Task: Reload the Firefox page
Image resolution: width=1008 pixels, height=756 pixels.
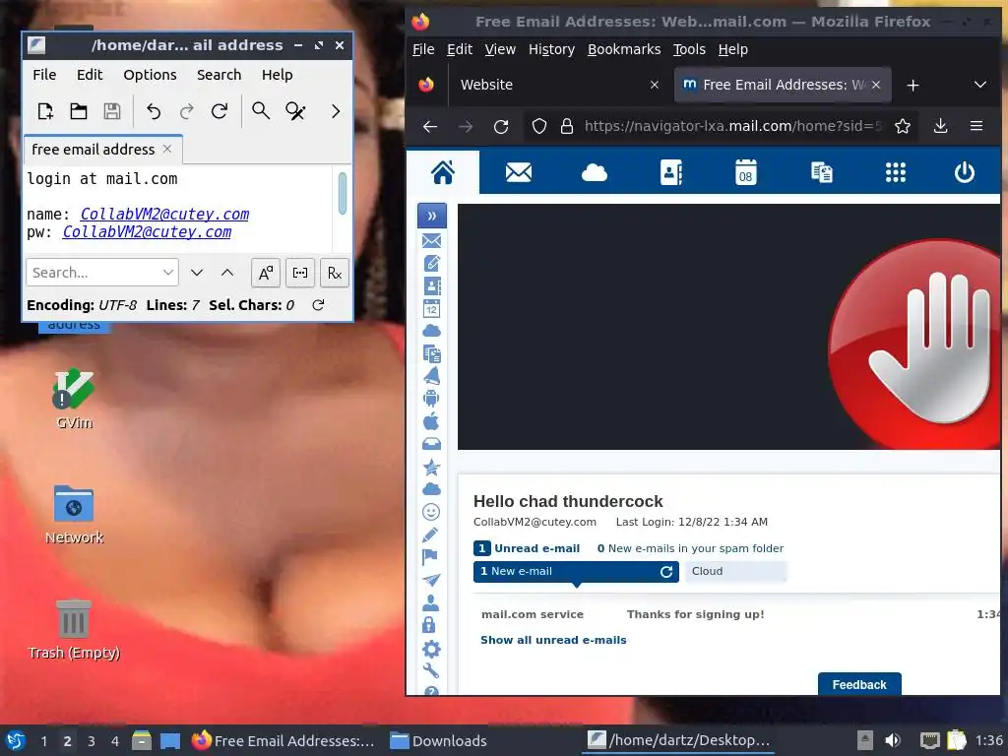Action: (501, 127)
